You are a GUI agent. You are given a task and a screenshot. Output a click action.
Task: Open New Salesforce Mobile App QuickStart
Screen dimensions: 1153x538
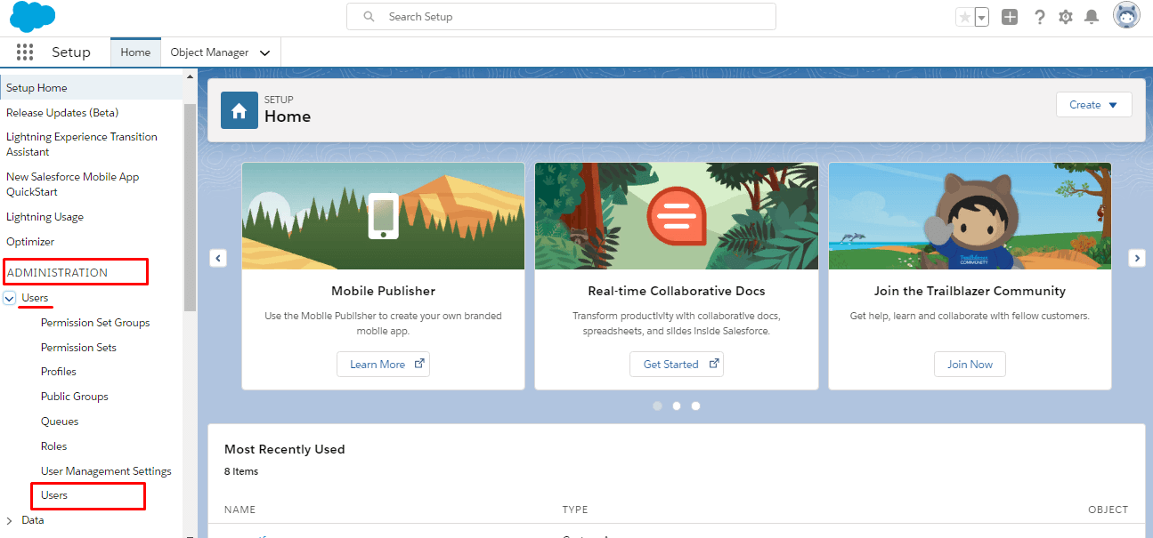click(x=73, y=184)
